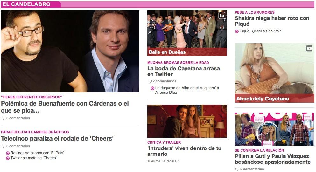Click the magazine cover image of Guti and Paula Vázquez
This screenshot has width=316, height=172.
[x=275, y=129]
